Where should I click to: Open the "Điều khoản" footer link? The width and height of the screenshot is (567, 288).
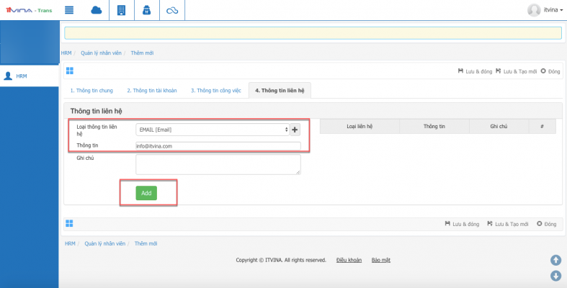[350, 260]
